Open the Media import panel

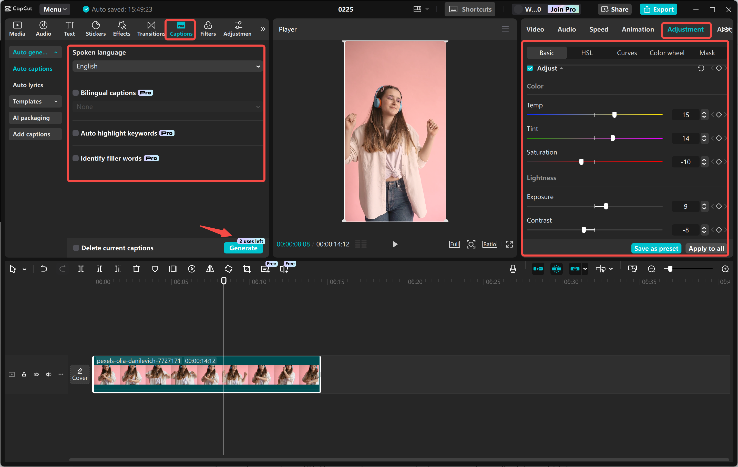pyautogui.click(x=17, y=28)
